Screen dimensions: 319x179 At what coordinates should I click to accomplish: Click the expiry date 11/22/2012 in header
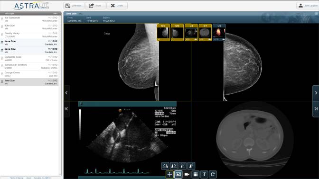pos(109,21)
